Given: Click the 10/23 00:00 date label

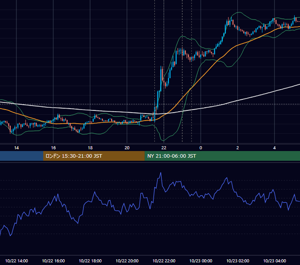Looking at the screenshot, I should tap(201, 261).
